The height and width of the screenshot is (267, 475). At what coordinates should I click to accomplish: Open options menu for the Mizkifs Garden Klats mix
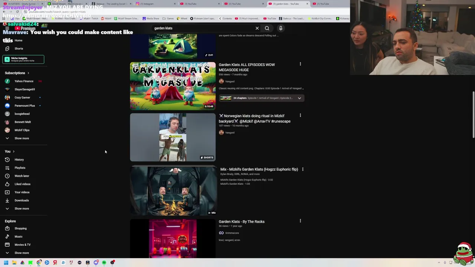click(x=302, y=169)
